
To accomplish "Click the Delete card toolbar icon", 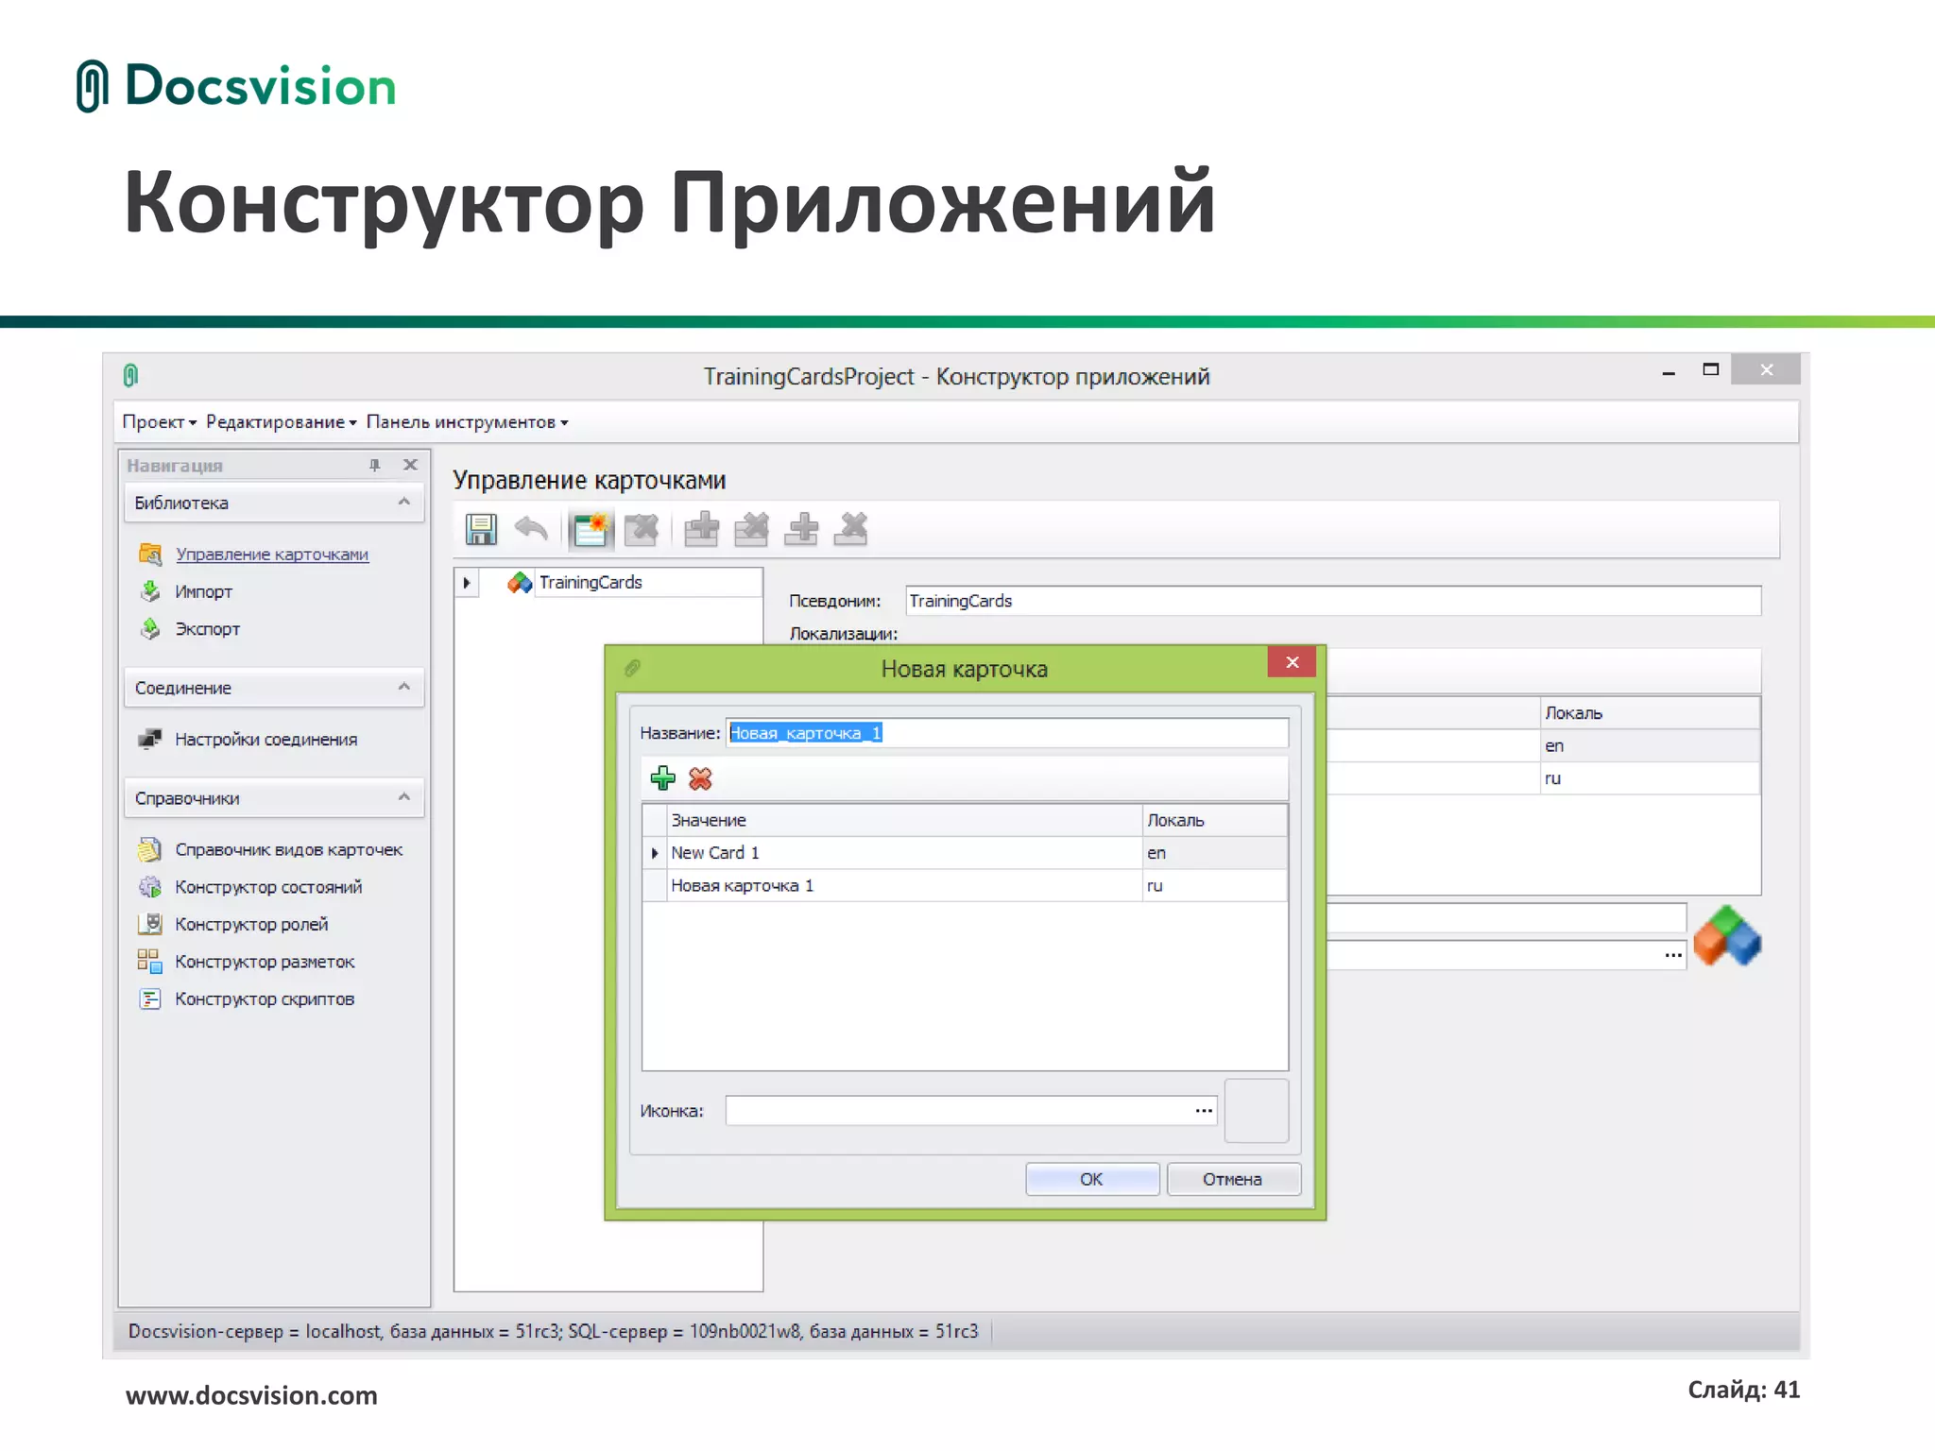I will [x=642, y=530].
